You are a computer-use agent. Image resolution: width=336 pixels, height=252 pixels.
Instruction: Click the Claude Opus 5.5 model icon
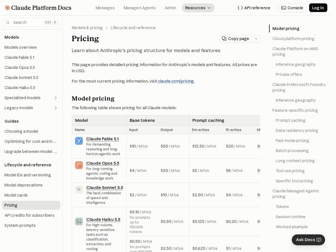(x=79, y=165)
